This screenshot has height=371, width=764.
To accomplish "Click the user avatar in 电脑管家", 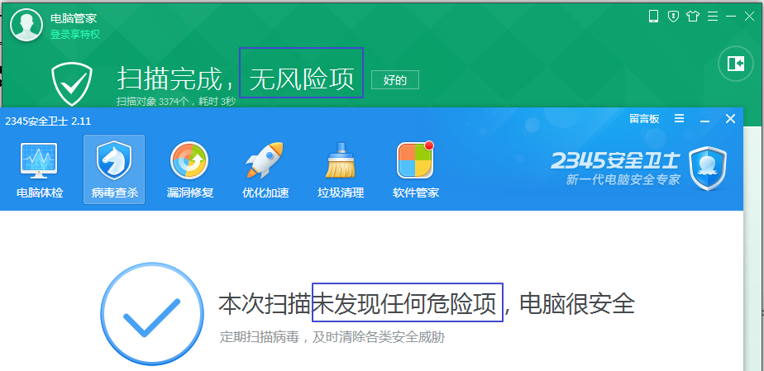I will 26,26.
